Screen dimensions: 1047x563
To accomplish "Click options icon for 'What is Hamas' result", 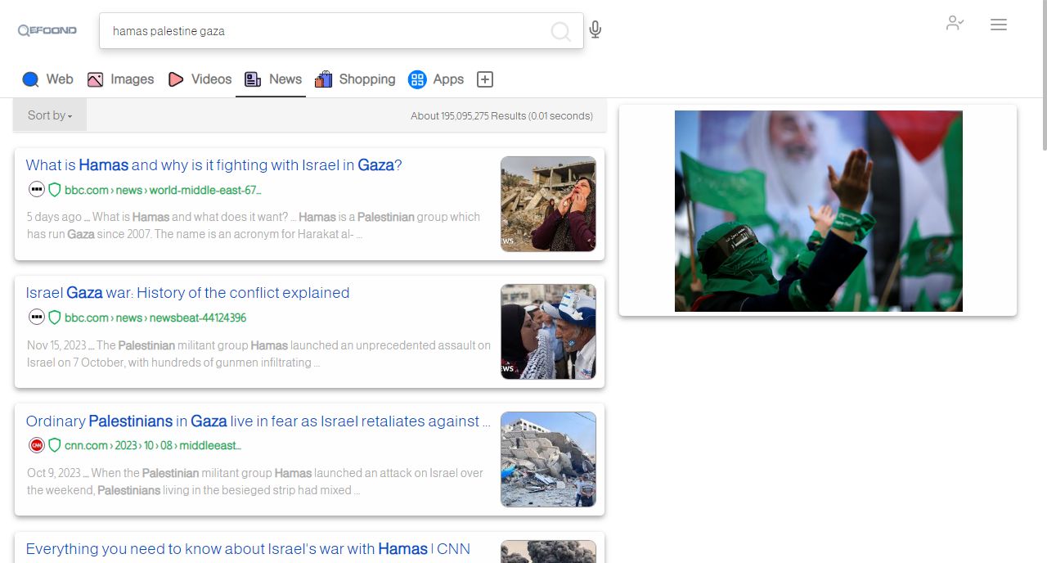I will click(x=37, y=190).
